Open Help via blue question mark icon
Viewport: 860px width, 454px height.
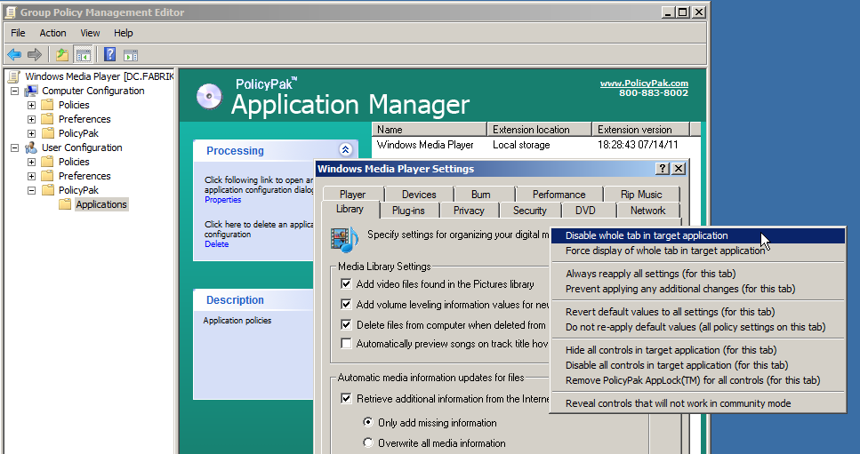109,54
